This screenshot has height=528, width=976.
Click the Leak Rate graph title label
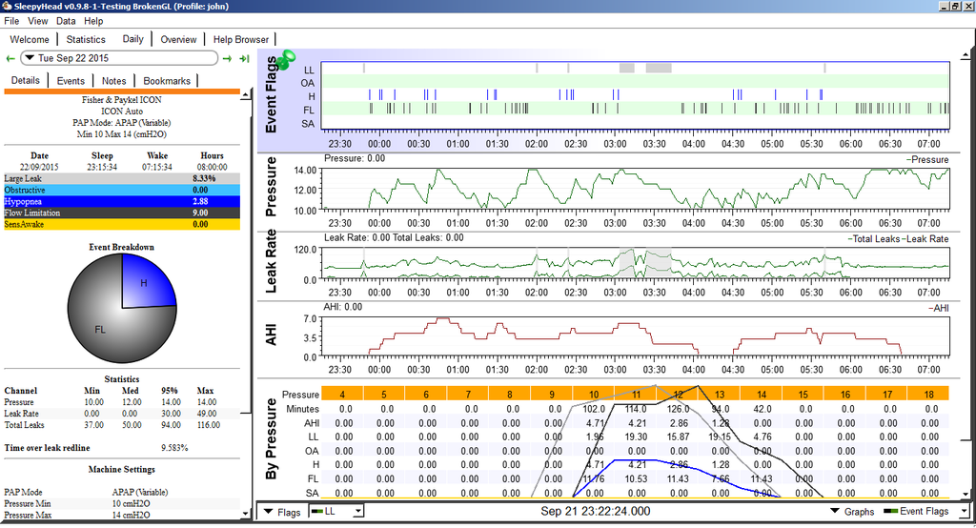coord(271,261)
